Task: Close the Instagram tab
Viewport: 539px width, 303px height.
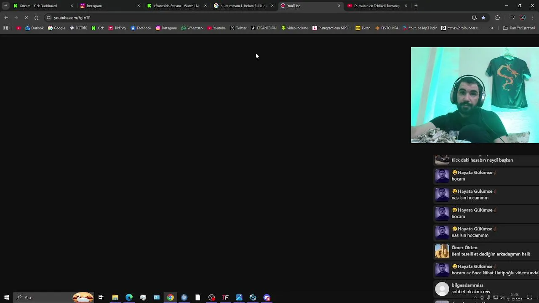Action: coord(139,6)
